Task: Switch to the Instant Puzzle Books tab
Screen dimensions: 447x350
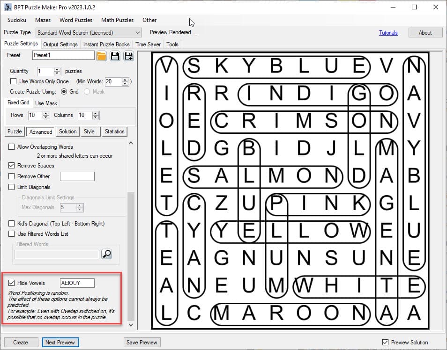Action: pos(106,44)
